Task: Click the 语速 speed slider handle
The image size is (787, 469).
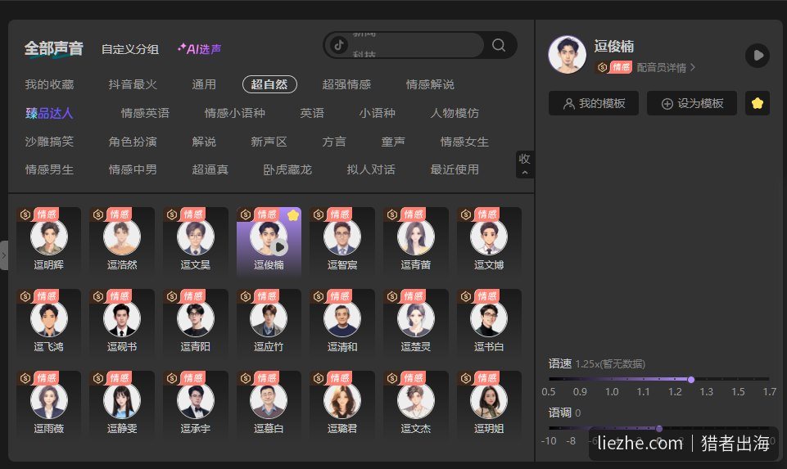Action: pos(691,380)
